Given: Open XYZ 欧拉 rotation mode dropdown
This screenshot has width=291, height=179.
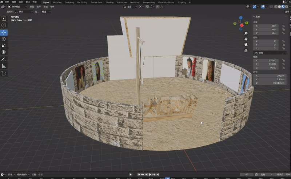Looking at the screenshot, I should (270, 53).
